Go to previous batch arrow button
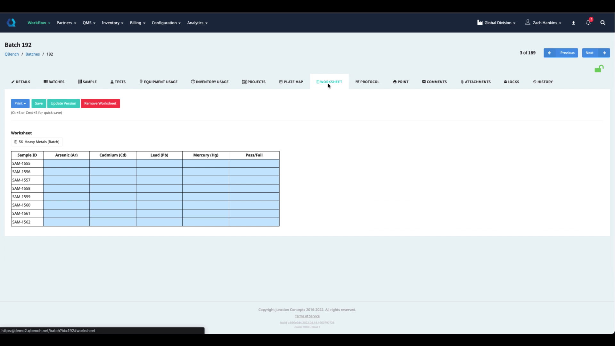The image size is (615, 346). tap(549, 53)
